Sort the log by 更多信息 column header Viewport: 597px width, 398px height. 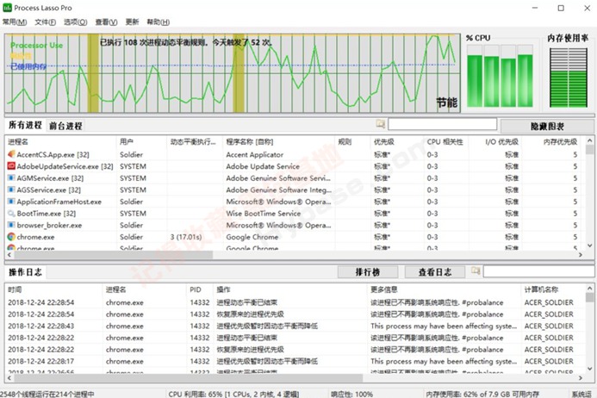(x=444, y=289)
